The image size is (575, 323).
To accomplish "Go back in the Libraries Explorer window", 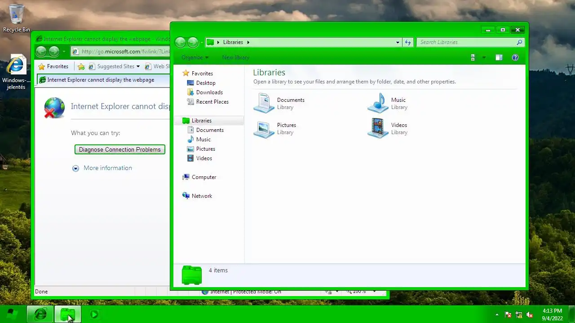I will [180, 42].
